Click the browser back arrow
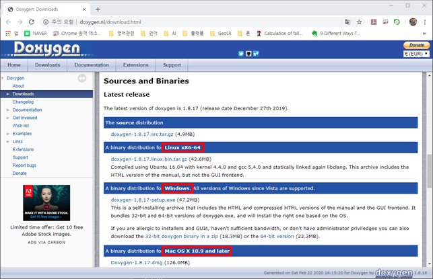This screenshot has height=279, width=433. (x=8, y=22)
